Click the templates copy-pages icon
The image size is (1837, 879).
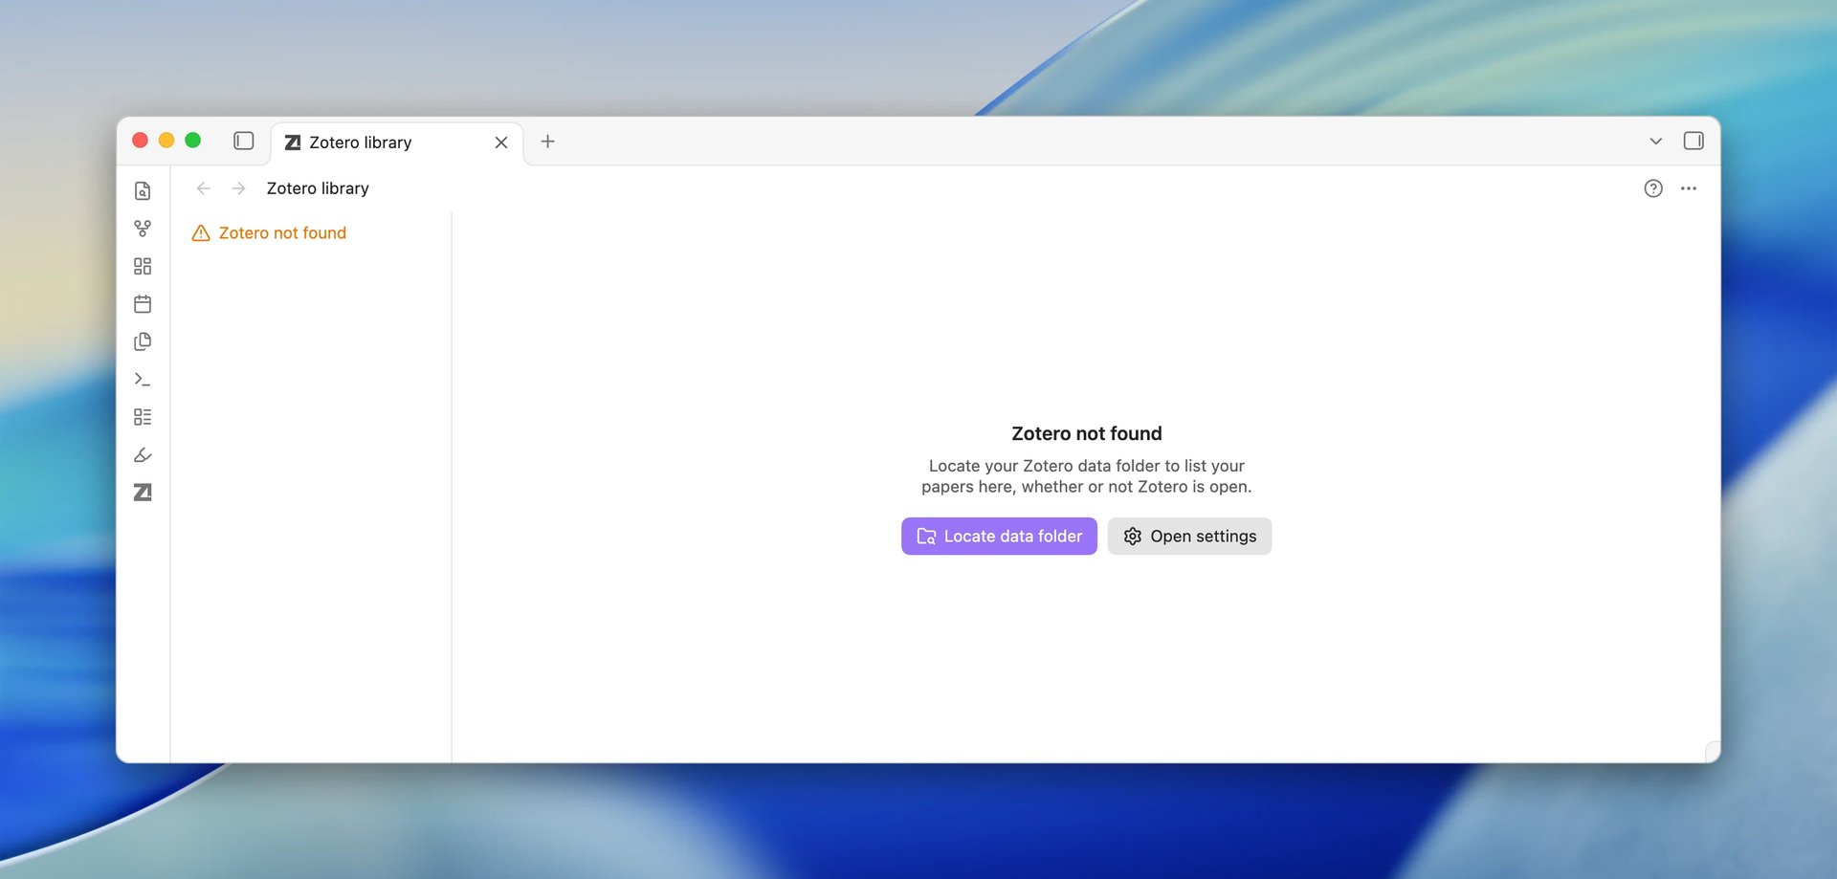pyautogui.click(x=143, y=341)
